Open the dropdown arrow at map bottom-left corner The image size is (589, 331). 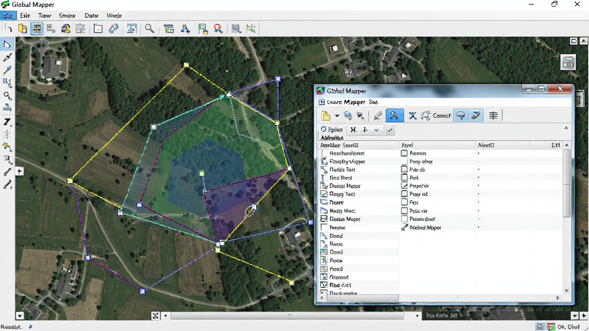tap(20, 316)
